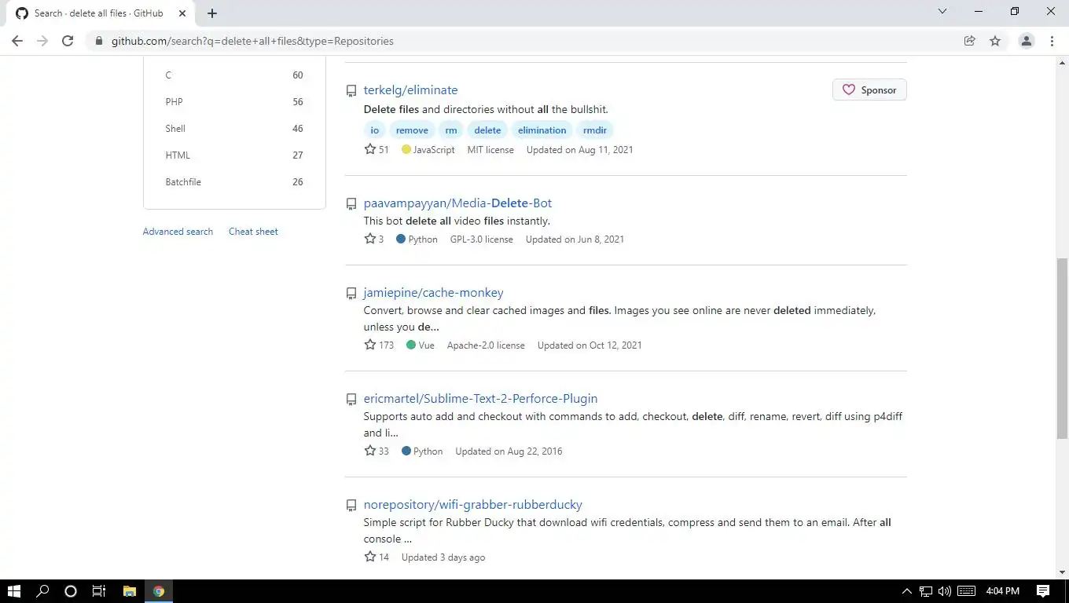1069x603 pixels.
Task: Click the repository icon beside norepository/wifi-grabber-rubberducky
Action: point(351,506)
